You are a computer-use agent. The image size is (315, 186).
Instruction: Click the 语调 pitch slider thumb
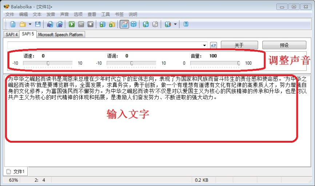pos(132,63)
